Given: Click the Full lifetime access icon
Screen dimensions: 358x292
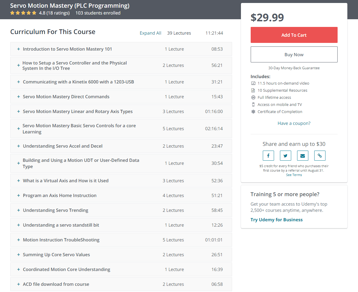Looking at the screenshot, I should pos(253,98).
